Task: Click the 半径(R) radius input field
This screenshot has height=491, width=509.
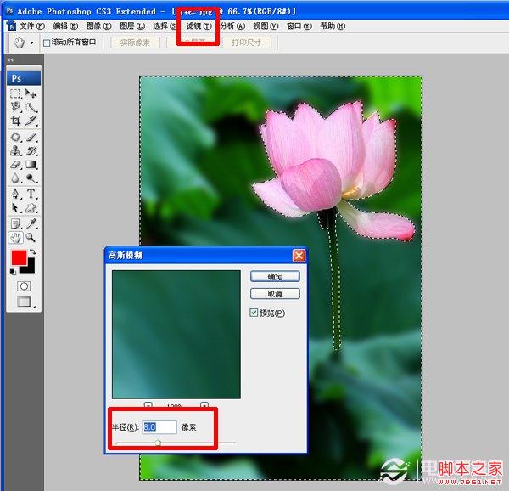Action: click(x=159, y=427)
